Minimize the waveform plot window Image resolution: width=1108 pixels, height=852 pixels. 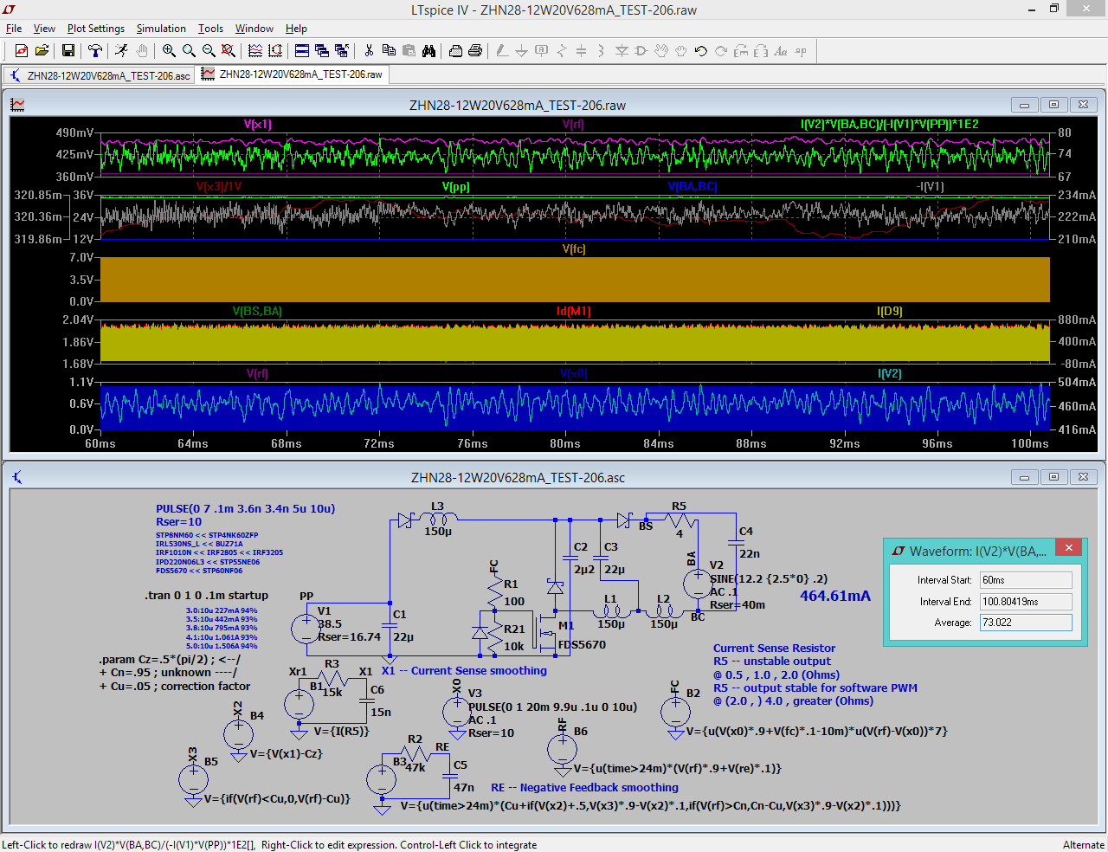pos(1024,105)
